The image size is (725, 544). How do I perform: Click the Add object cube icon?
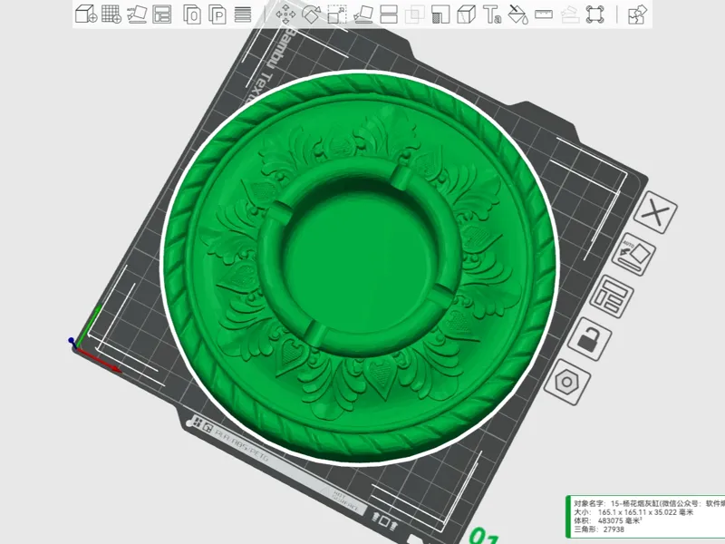(x=86, y=14)
